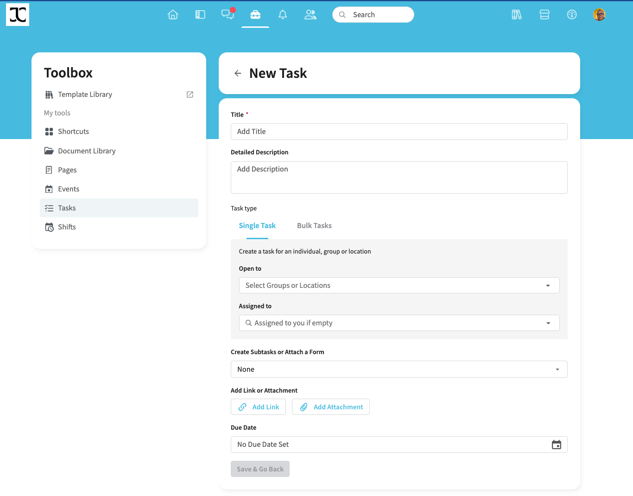633x496 pixels.
Task: Open the Create Subtasks or Attach a Form dropdown
Action: pos(399,369)
